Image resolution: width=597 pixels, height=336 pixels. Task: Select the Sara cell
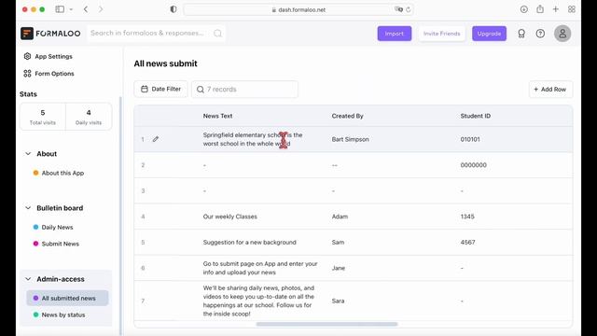[x=338, y=301]
